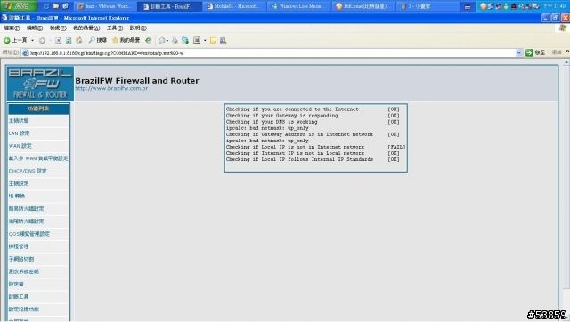Click the window-layout toolbar icon
570x322 pixels.
197,40
